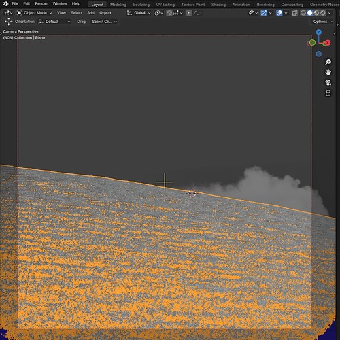340x340 pixels.
Task: Open the Global transform orientation dropdown
Action: click(x=139, y=13)
